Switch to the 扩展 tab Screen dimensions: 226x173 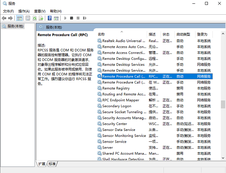tap(41, 164)
